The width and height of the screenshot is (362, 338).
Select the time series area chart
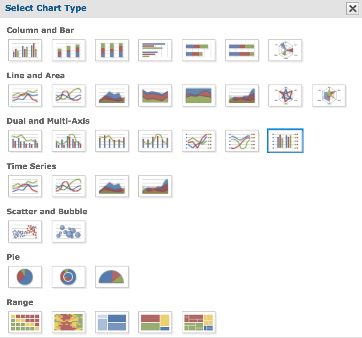pyautogui.click(x=112, y=186)
